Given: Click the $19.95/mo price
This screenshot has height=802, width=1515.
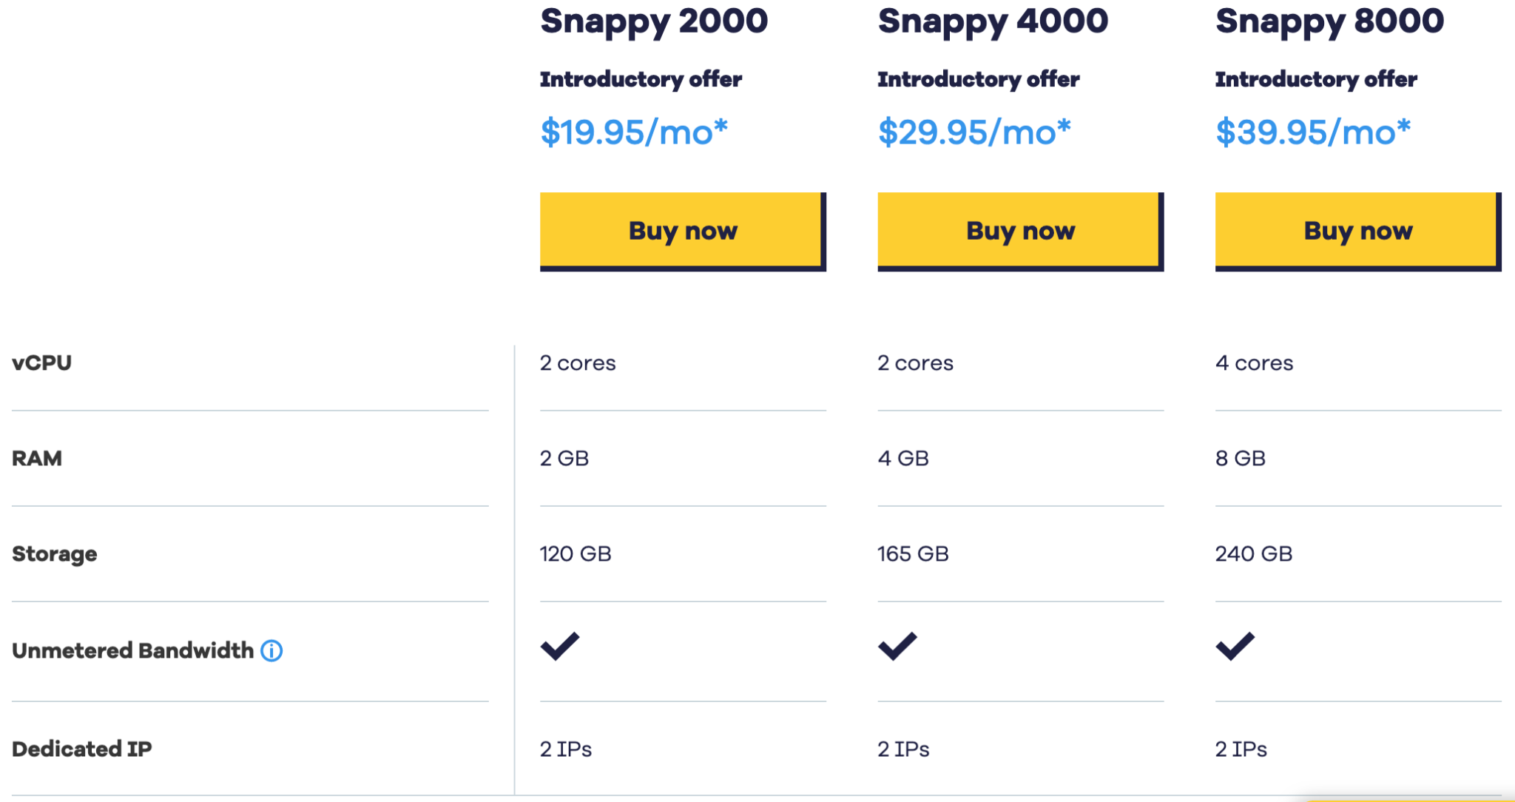Looking at the screenshot, I should 634,132.
